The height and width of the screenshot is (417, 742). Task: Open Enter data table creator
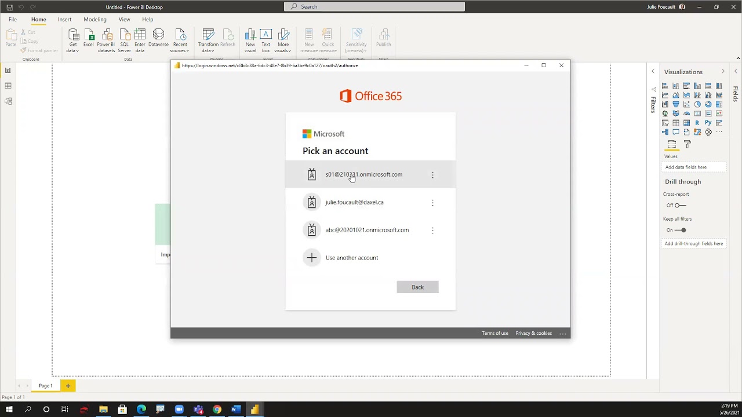[140, 41]
